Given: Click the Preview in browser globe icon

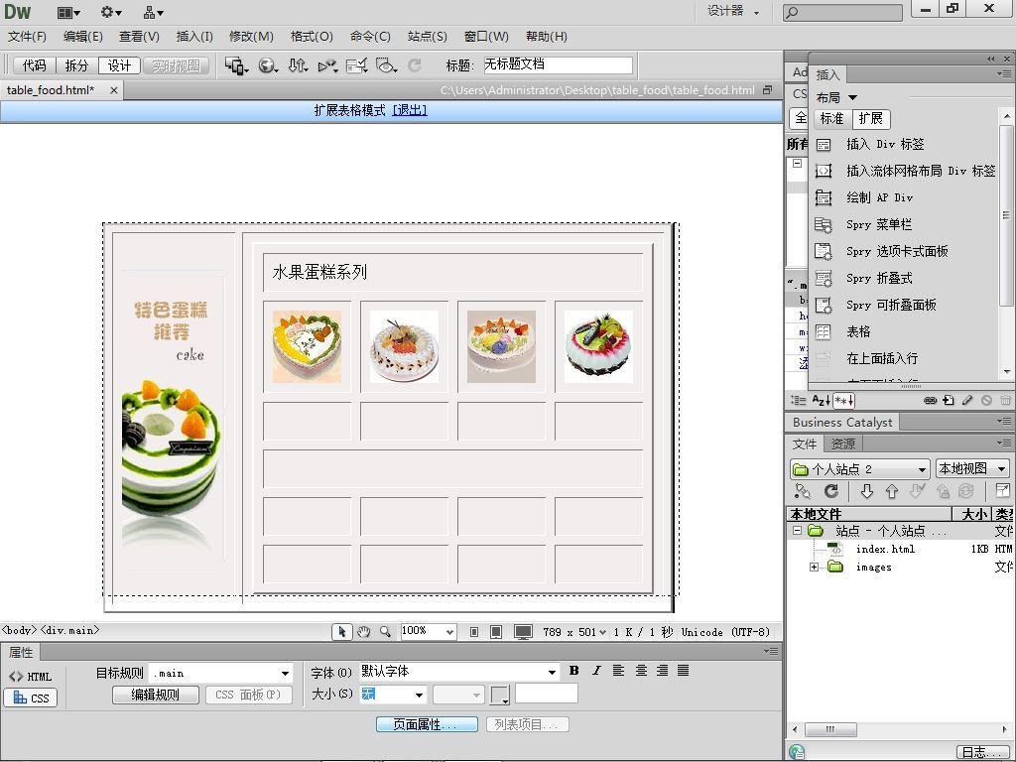Looking at the screenshot, I should 268,65.
